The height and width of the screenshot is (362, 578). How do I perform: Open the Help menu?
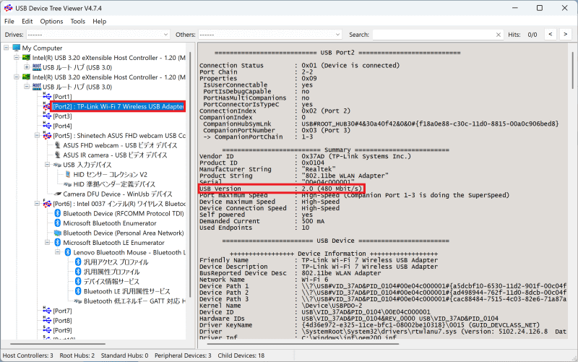(x=100, y=22)
